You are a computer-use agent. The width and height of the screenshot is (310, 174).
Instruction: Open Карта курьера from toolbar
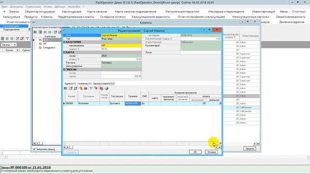pos(72,12)
